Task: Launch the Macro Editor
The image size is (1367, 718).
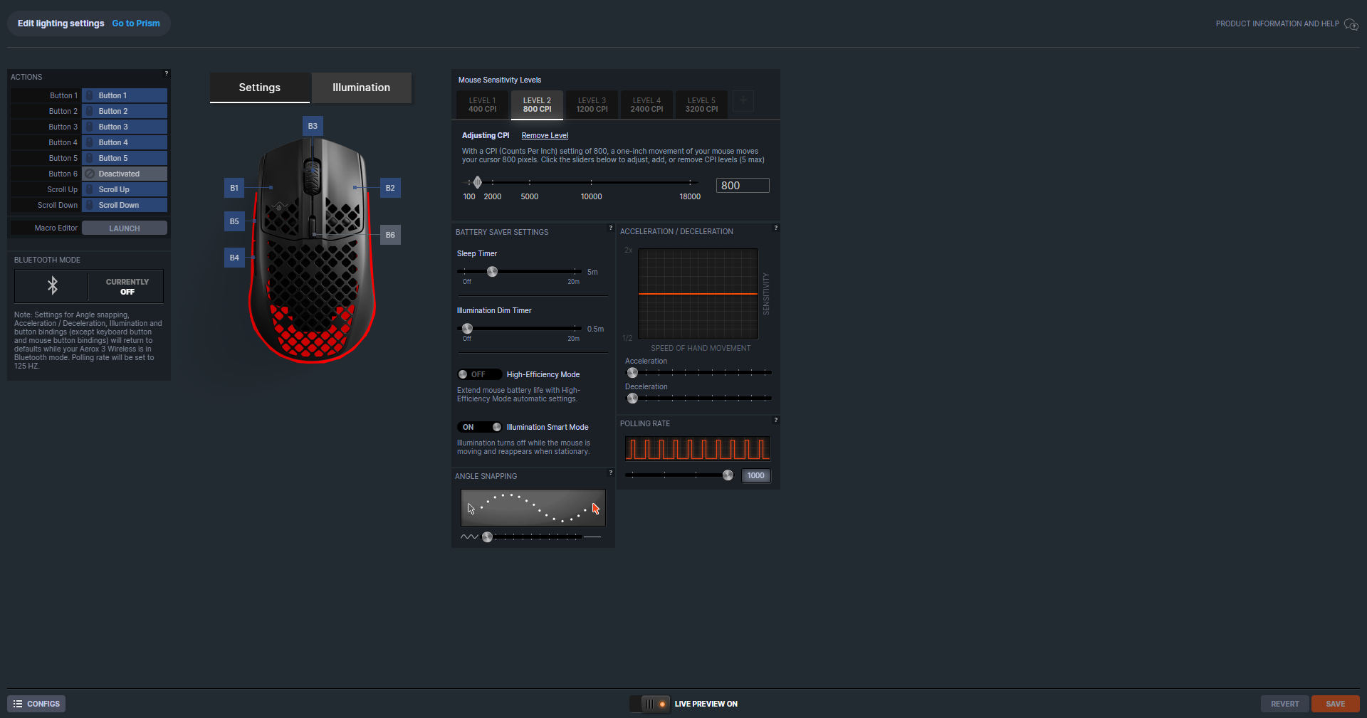Action: click(125, 228)
